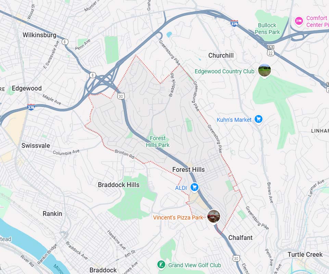Select the Braddock Hills label
This screenshot has width=329, height=274.
[x=118, y=185]
